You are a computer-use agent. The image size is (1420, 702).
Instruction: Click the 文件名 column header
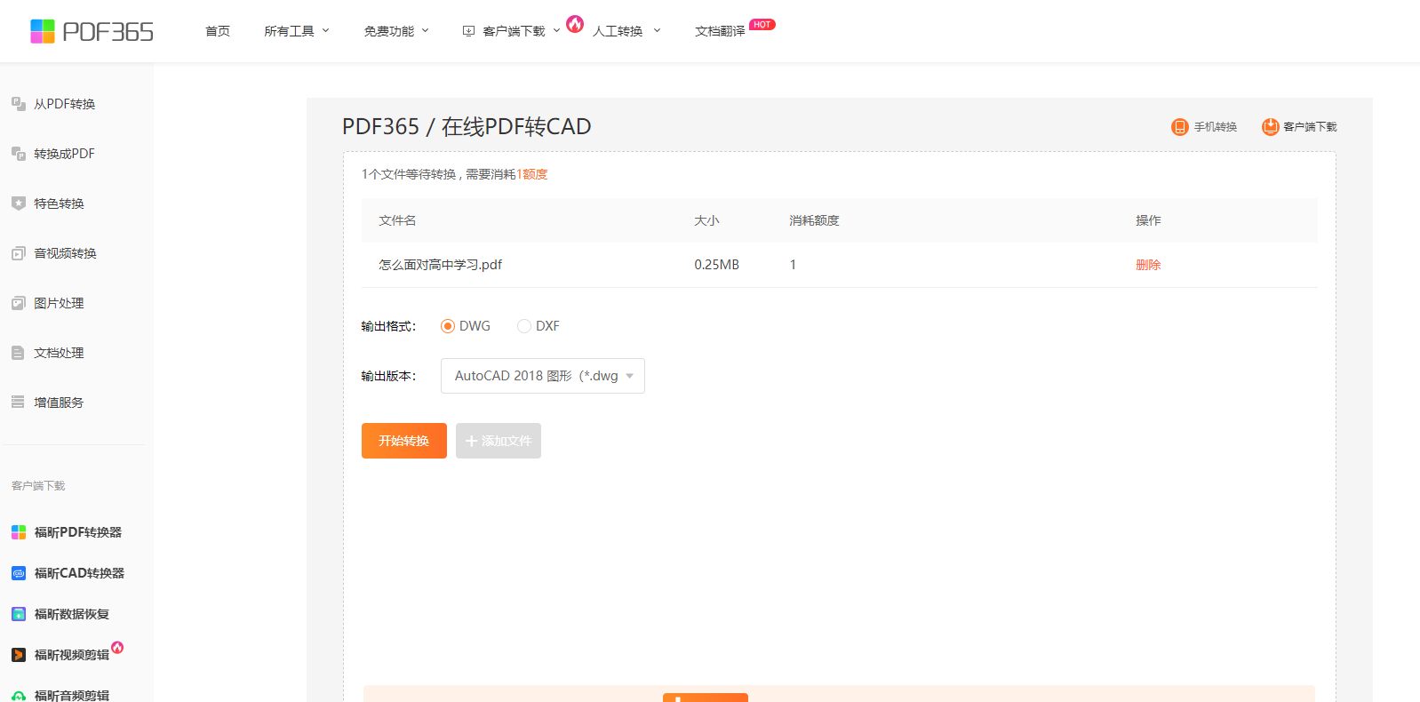pos(397,220)
